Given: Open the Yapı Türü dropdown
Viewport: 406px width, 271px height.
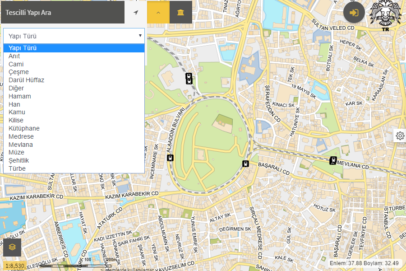Looking at the screenshot, I should coord(74,36).
